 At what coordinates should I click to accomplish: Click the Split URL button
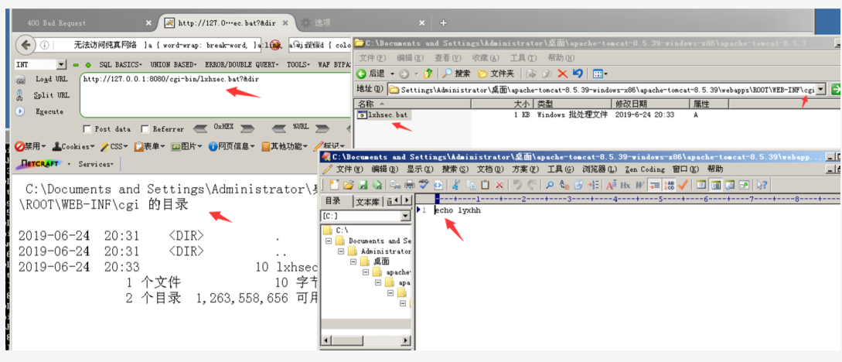[x=51, y=96]
